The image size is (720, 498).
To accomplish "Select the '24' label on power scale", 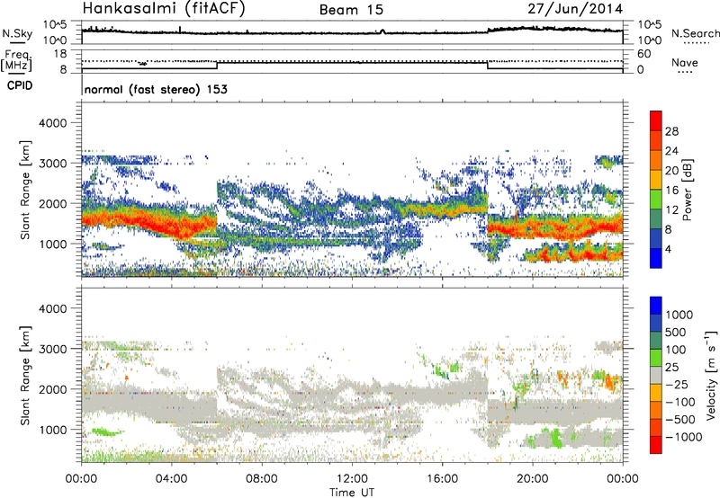I will click(x=671, y=151).
